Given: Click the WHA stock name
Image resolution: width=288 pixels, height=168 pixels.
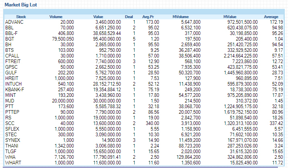Looking at the screenshot, I should 10,157.
